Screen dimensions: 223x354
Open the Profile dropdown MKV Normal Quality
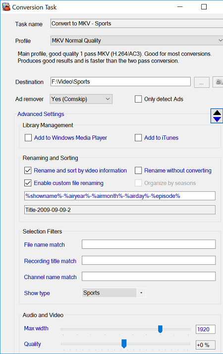click(137, 41)
